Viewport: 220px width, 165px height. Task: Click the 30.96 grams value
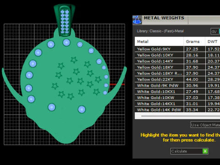point(192,86)
